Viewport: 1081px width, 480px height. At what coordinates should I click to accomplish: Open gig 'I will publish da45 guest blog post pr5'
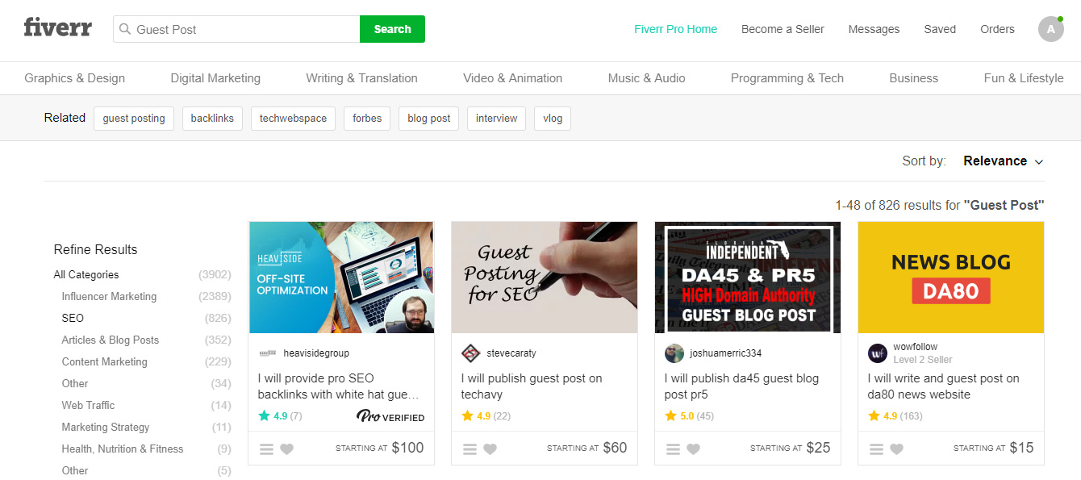(741, 386)
